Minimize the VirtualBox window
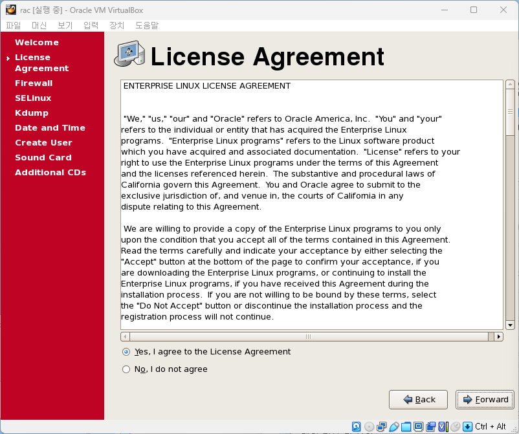This screenshot has height=434, width=519. 445,10
